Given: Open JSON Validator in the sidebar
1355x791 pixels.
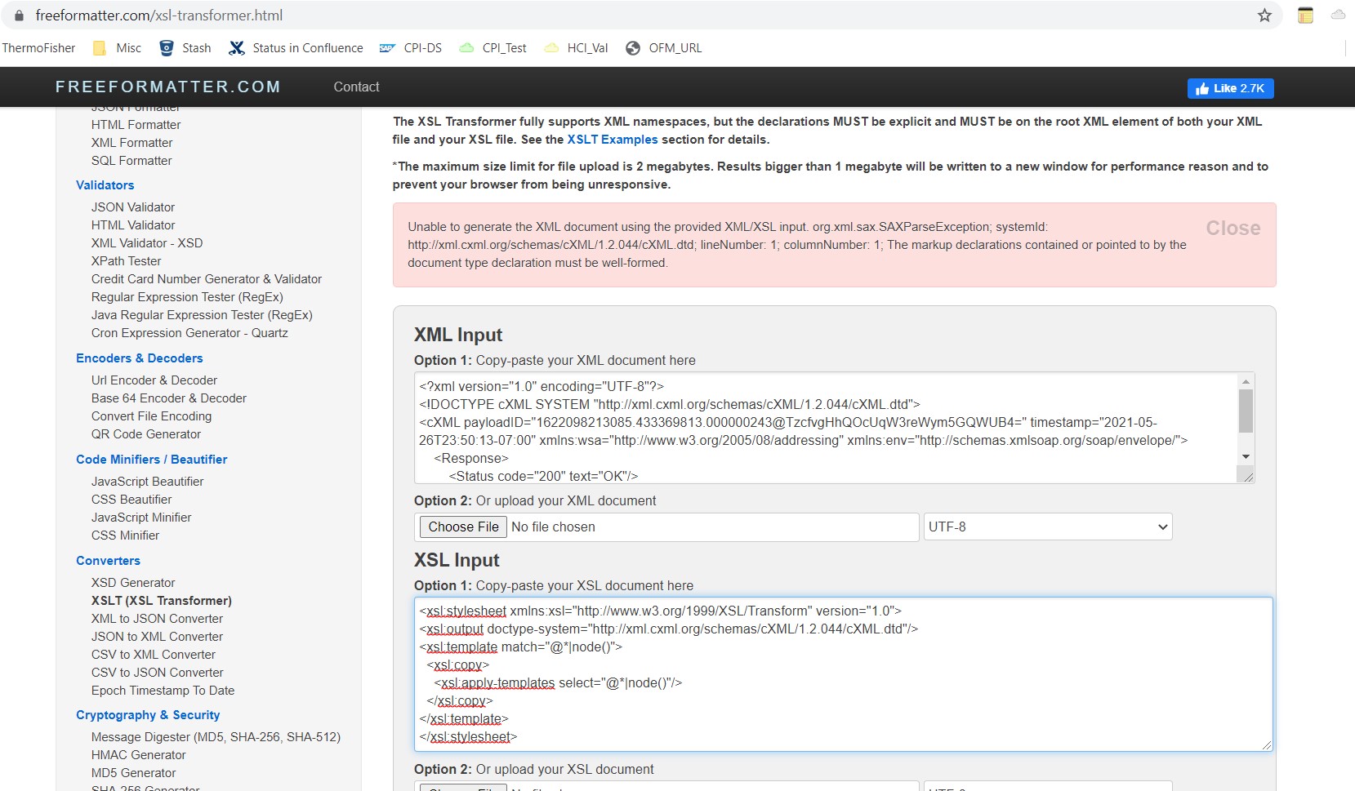Looking at the screenshot, I should tap(133, 207).
